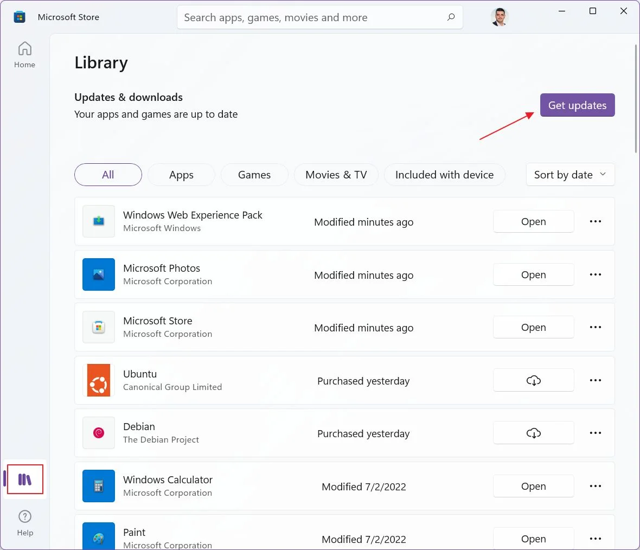640x550 pixels.
Task: Select the Movies & TV filter tab
Action: 336,175
